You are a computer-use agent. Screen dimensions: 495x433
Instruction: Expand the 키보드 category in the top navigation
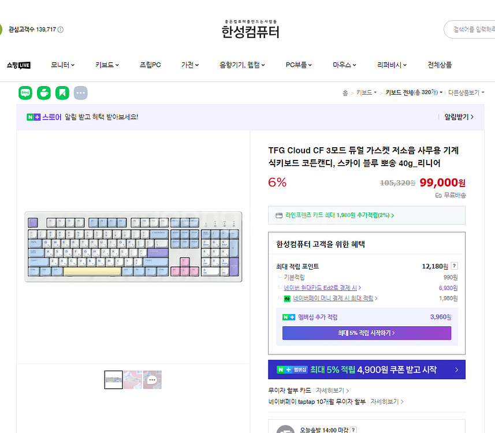pos(107,65)
